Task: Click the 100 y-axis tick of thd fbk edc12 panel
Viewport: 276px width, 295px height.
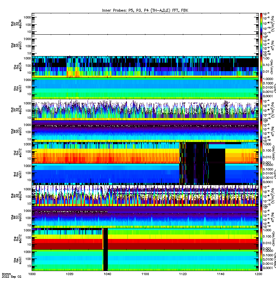Action: coord(28,152)
